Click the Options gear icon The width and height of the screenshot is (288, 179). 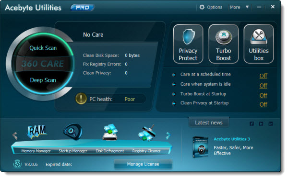pyautogui.click(x=202, y=7)
